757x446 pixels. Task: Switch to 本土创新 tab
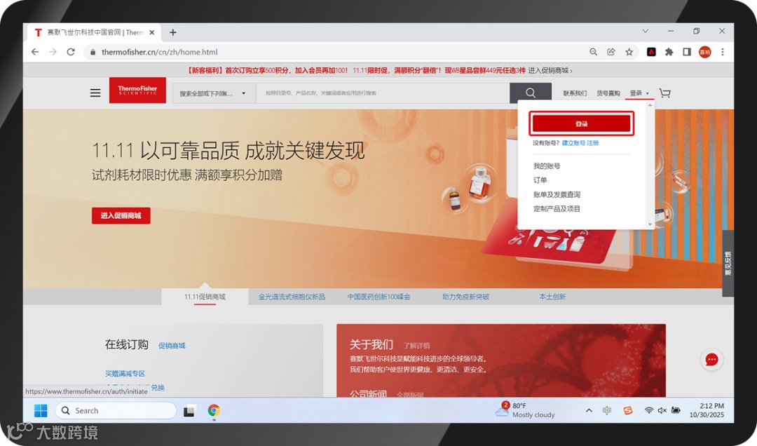point(552,297)
